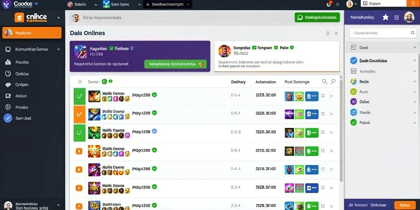The width and height of the screenshot is (420, 210).
Task: Click the green Dealnplocioceds button
Action: coord(317,17)
